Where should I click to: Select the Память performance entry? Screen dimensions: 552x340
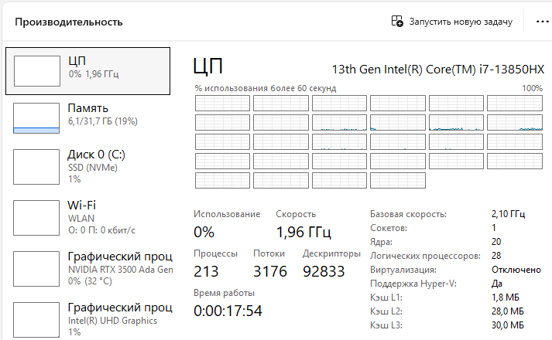coord(87,118)
